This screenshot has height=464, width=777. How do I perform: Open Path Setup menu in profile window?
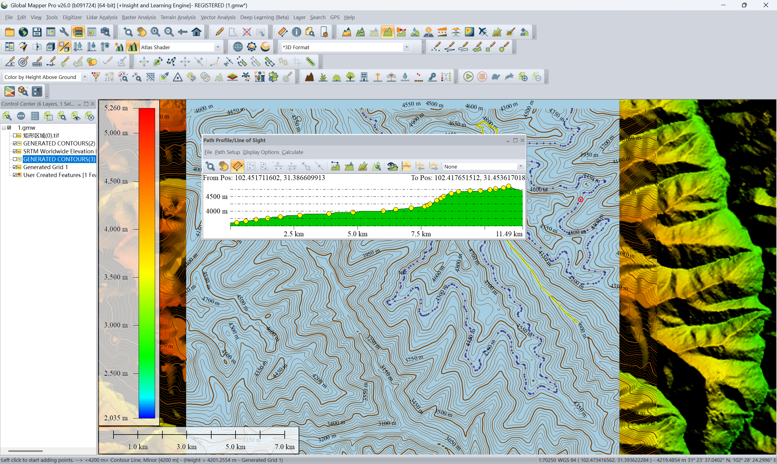[227, 152]
